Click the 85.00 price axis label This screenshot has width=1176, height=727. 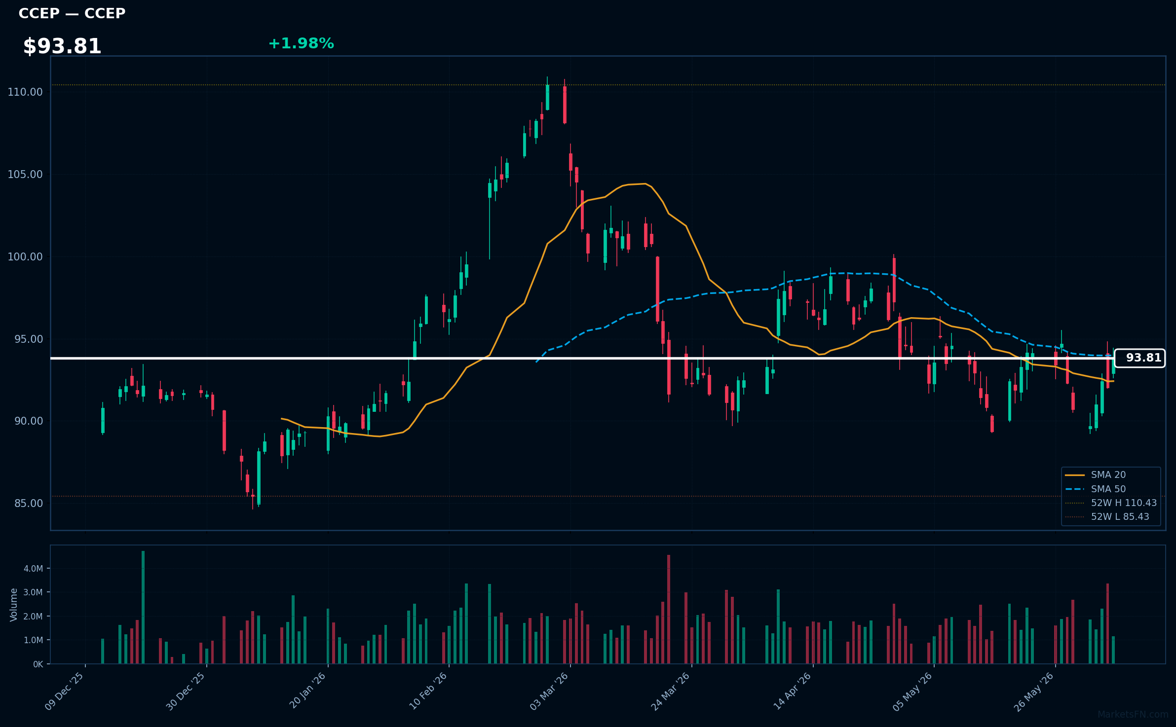(29, 504)
